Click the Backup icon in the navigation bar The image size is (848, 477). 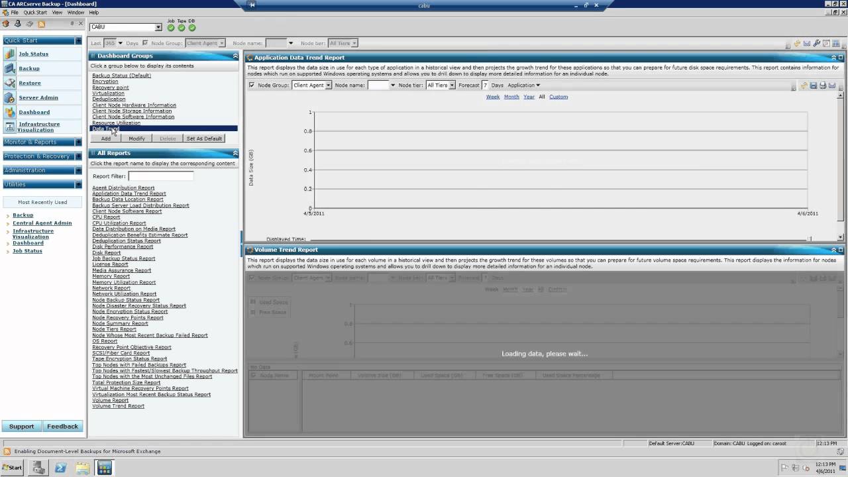pyautogui.click(x=9, y=69)
